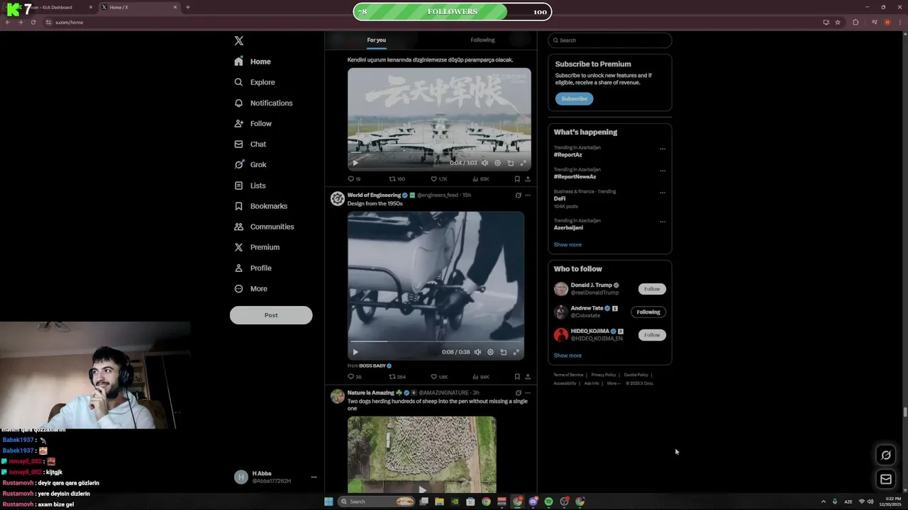This screenshot has width=908, height=510.
Task: Seek on the 1950s design video progress bar
Action: pyautogui.click(x=436, y=341)
